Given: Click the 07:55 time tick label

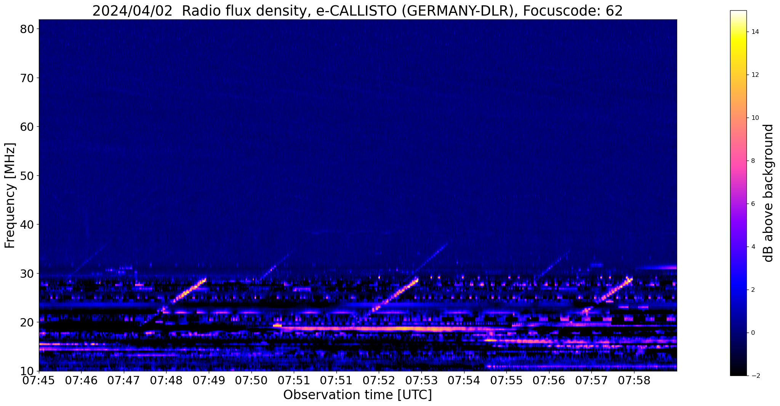Looking at the screenshot, I should coord(506,381).
